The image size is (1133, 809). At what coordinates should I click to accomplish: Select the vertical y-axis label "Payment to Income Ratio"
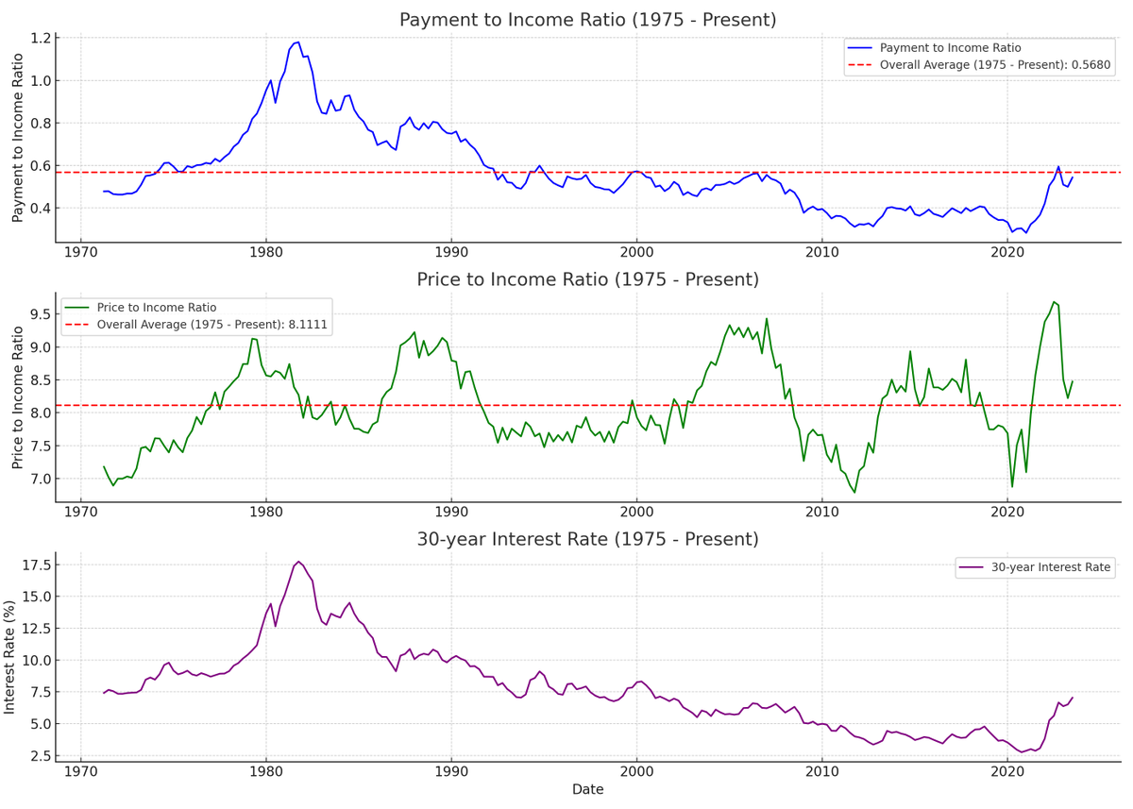coord(18,137)
